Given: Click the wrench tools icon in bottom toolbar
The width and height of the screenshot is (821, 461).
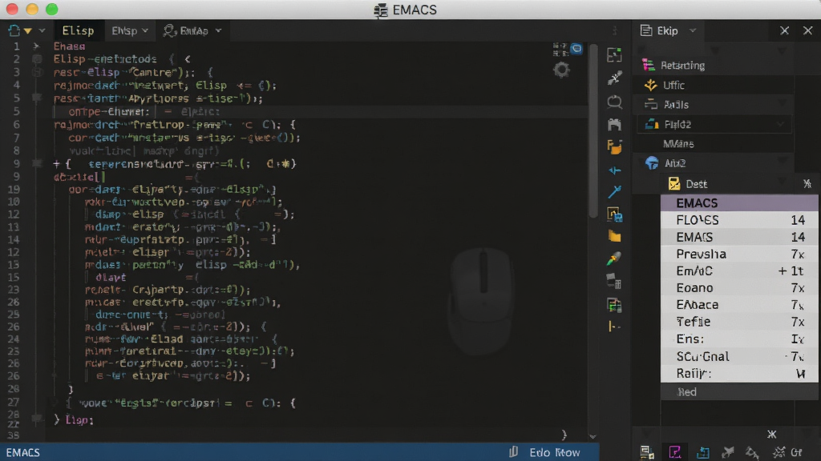Looking at the screenshot, I should click(752, 453).
